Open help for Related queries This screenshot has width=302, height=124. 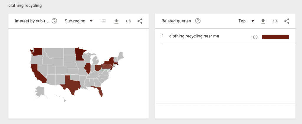click(x=198, y=21)
